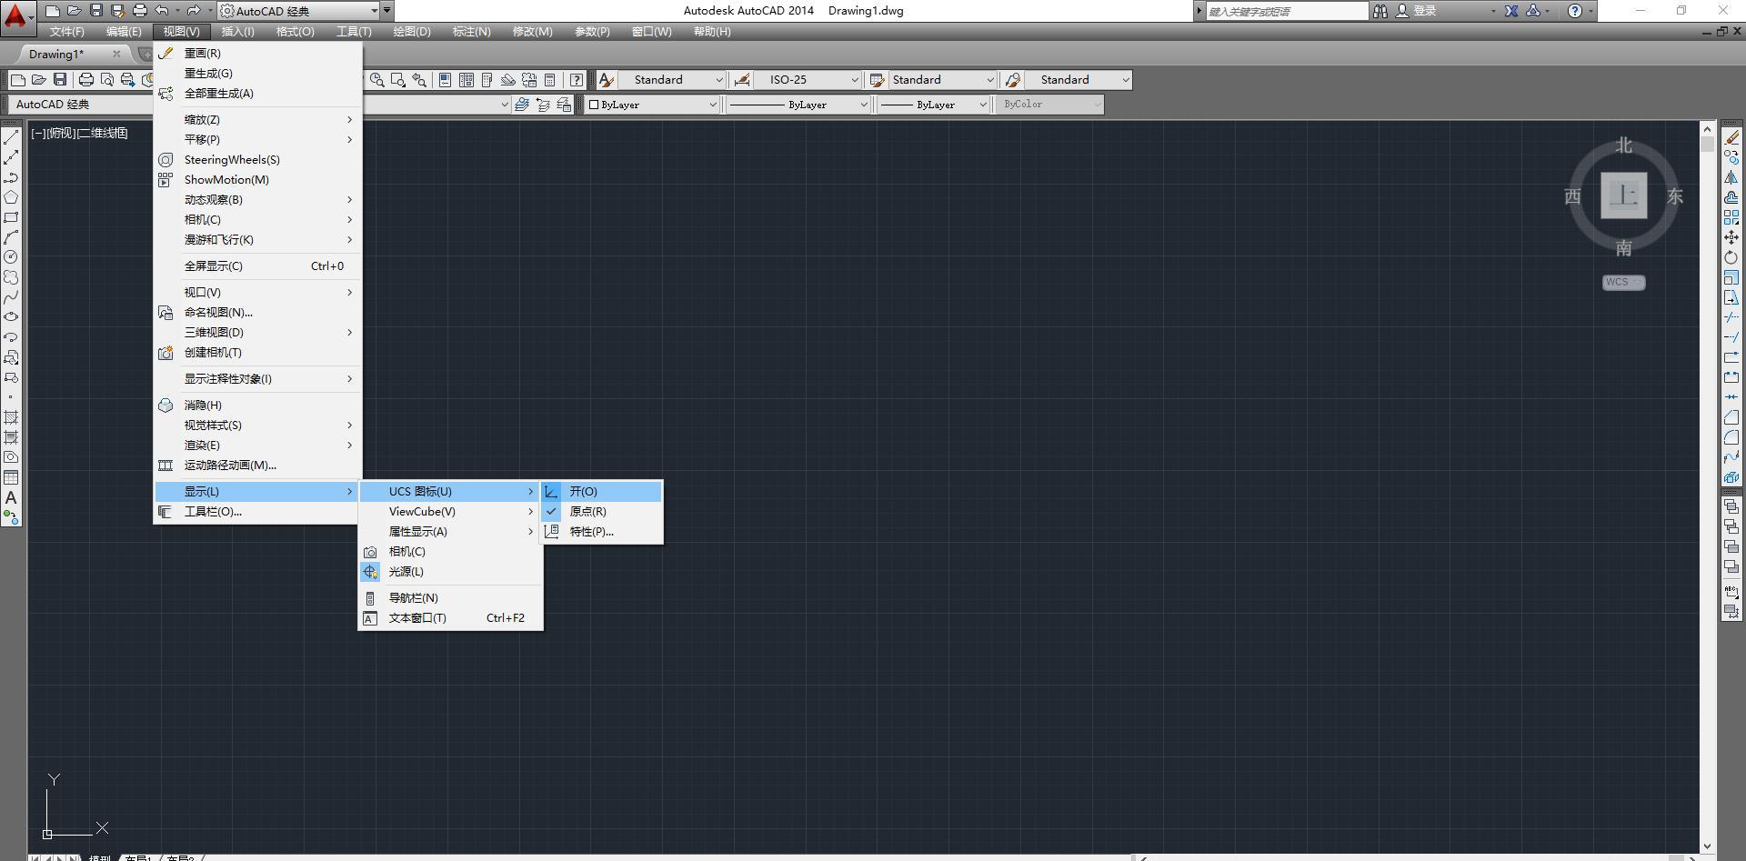Click 文本窗口(T) text window entry
The width and height of the screenshot is (1746, 861).
point(450,617)
